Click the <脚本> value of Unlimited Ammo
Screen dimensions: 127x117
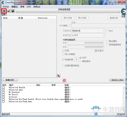coord(67,90)
